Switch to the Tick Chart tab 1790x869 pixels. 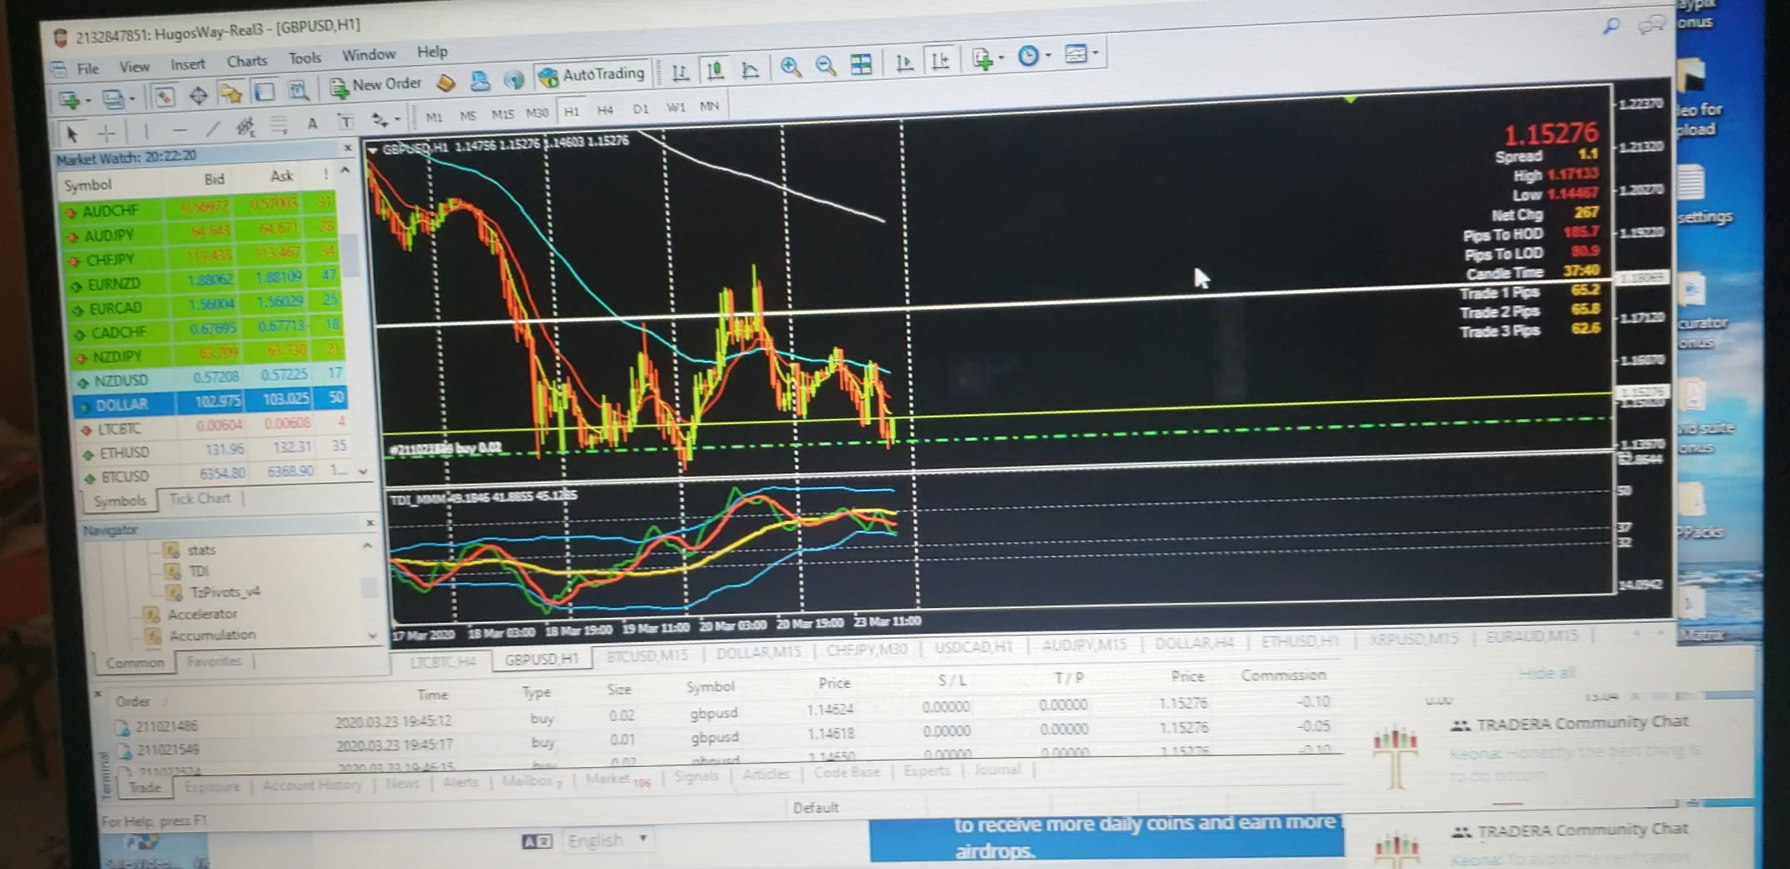click(200, 499)
